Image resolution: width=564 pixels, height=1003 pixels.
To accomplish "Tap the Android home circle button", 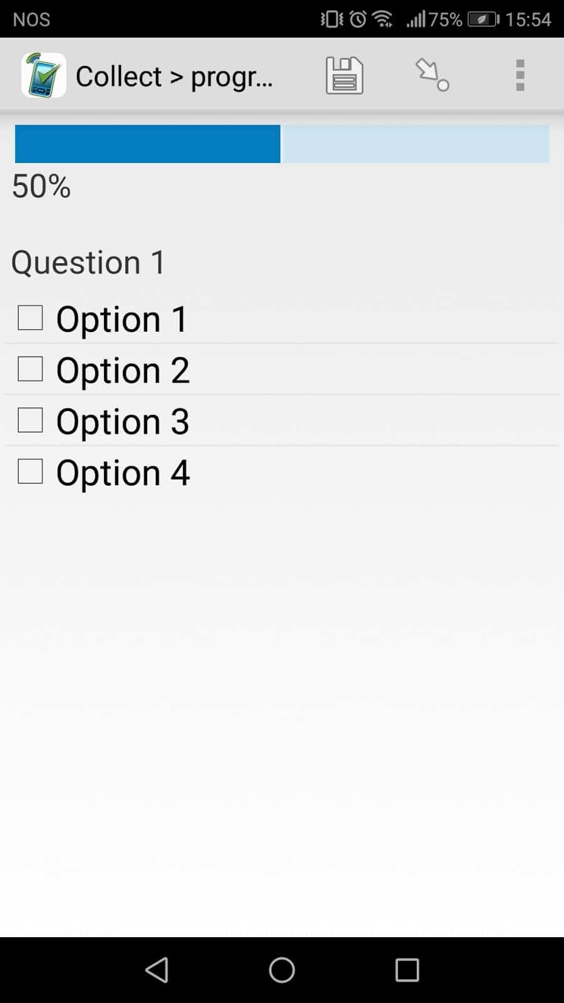I will 282,970.
